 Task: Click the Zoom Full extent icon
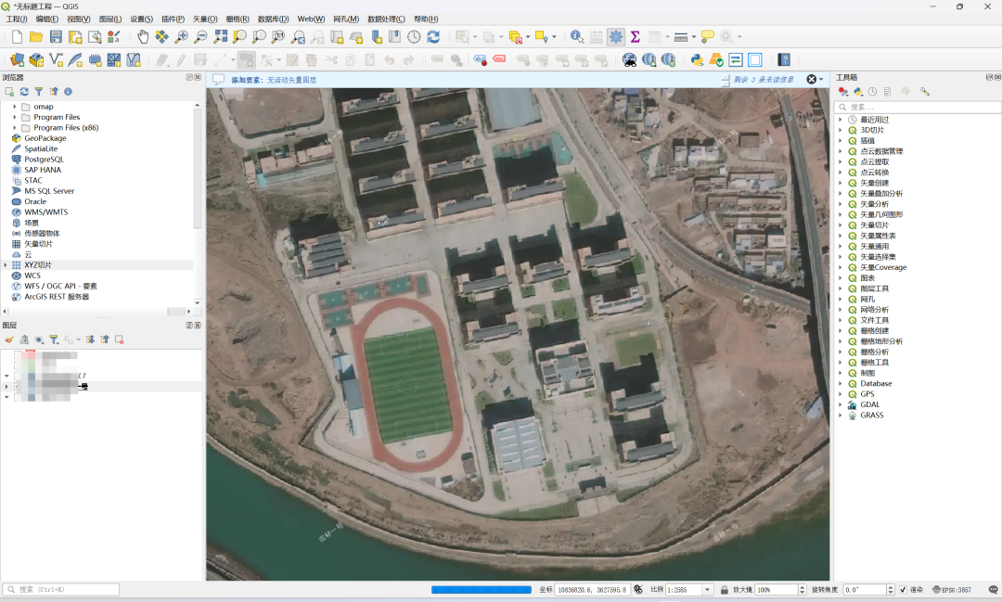pos(221,37)
